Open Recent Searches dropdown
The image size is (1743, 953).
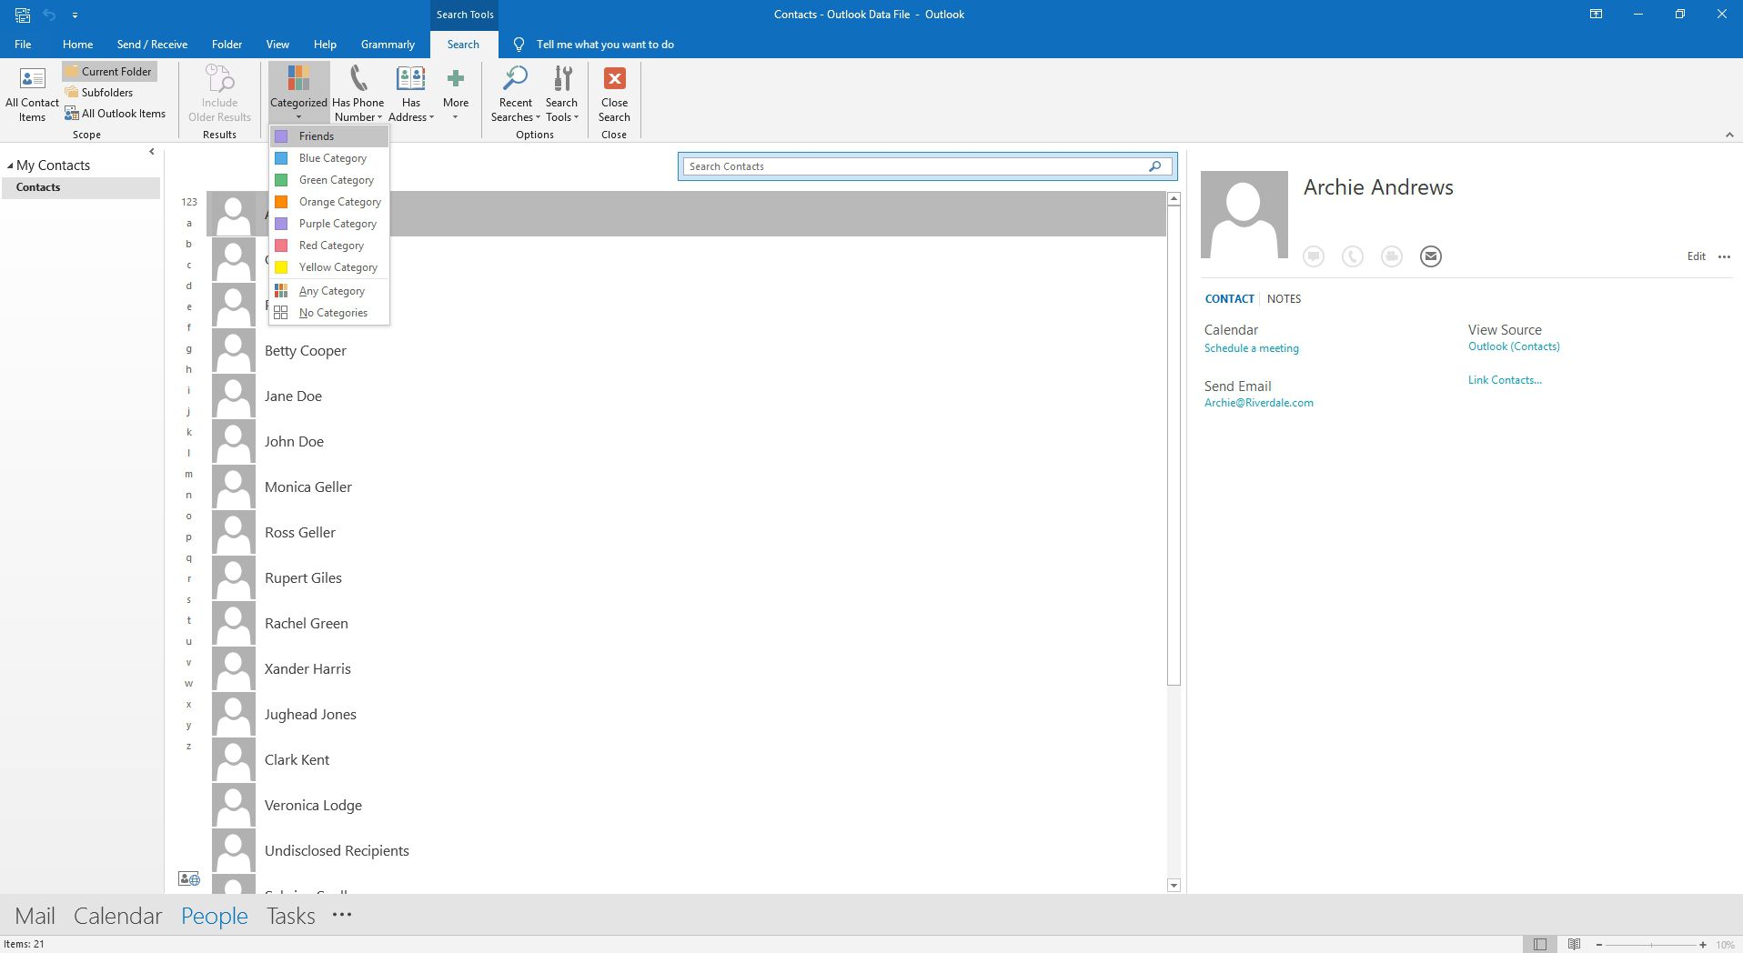[x=515, y=94]
